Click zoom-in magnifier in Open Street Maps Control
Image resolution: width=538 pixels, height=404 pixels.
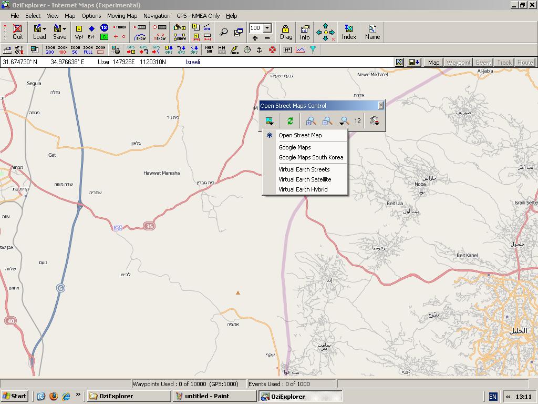pyautogui.click(x=311, y=121)
